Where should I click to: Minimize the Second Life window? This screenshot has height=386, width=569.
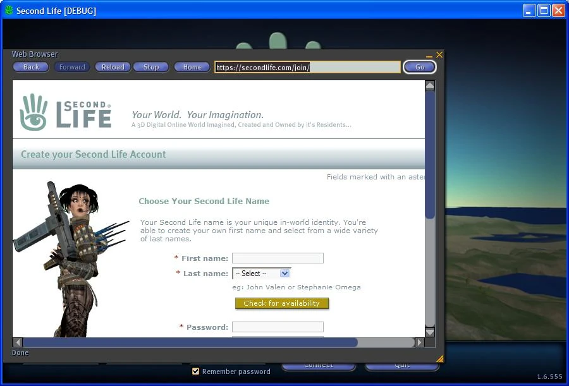pos(529,11)
